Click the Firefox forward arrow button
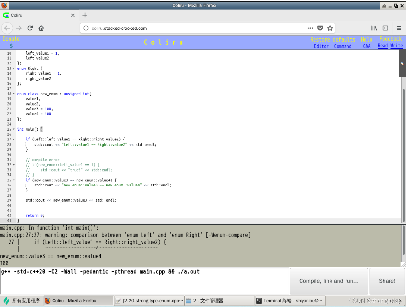406x307 pixels. pyautogui.click(x=19, y=28)
